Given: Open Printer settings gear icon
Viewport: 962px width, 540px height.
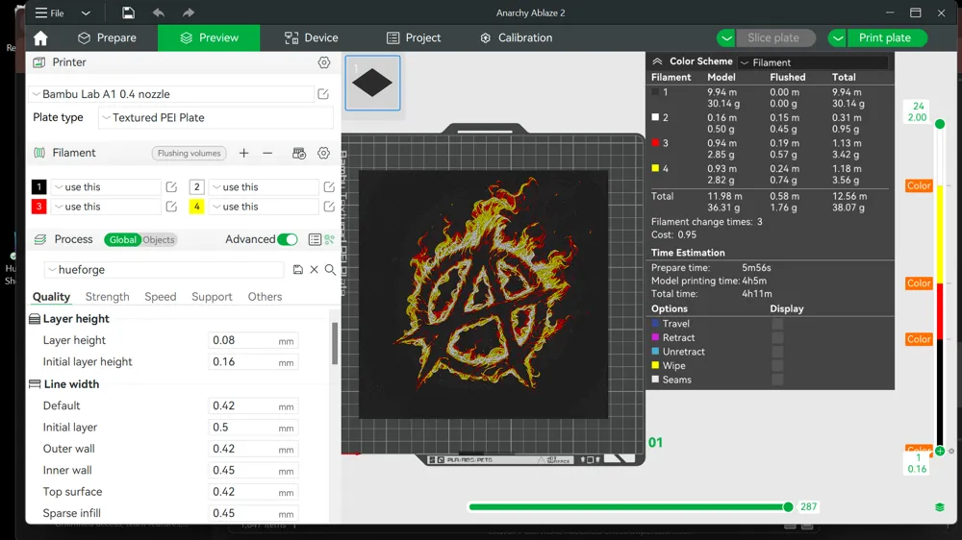Looking at the screenshot, I should tap(324, 62).
